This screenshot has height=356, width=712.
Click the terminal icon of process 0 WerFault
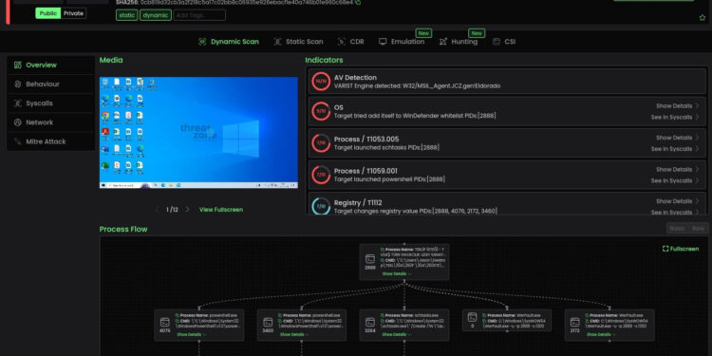[x=472, y=317]
